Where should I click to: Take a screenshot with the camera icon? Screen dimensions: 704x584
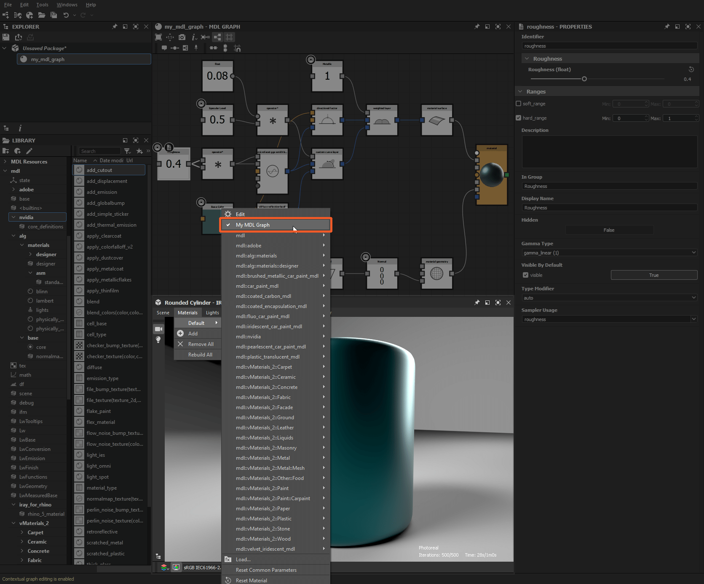(182, 37)
